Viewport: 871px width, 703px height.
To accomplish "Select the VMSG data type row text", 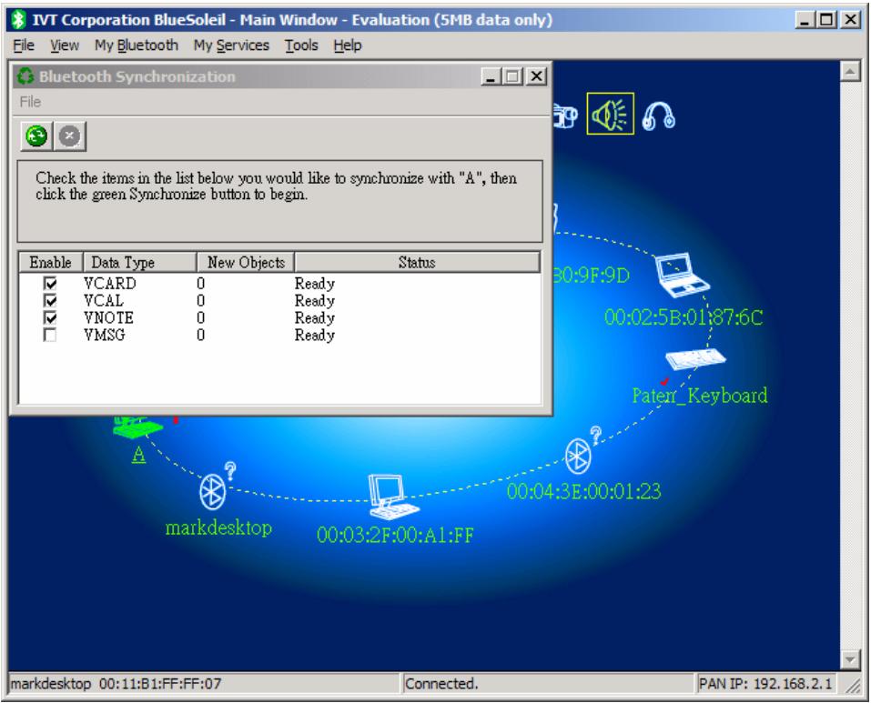I will (105, 336).
